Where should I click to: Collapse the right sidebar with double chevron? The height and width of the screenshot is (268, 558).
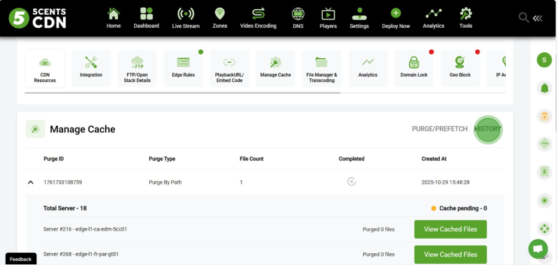point(538,18)
